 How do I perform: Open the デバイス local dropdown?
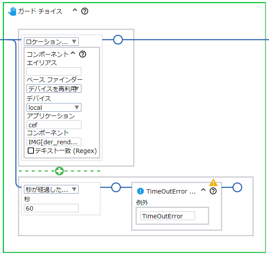click(x=54, y=107)
